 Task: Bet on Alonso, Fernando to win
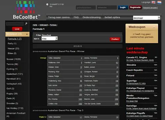(101, 58)
